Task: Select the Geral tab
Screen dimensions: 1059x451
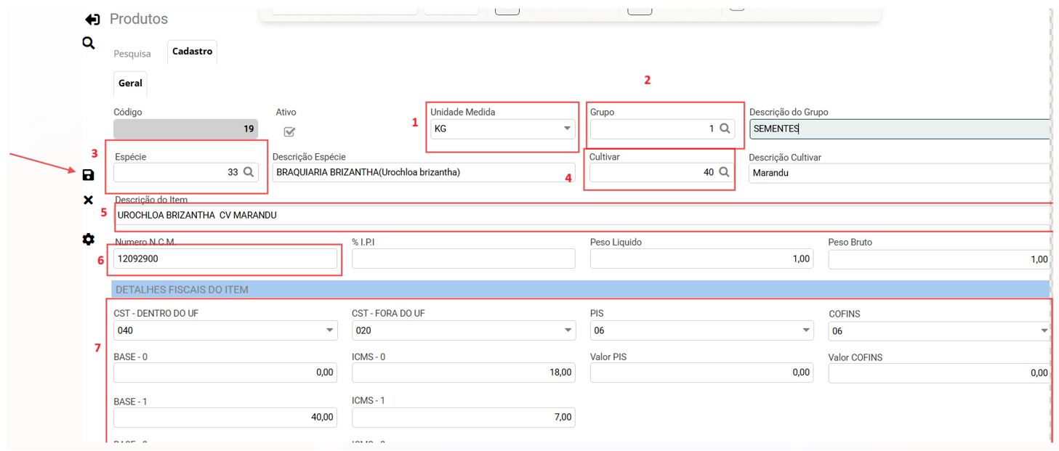Action: [x=130, y=84]
